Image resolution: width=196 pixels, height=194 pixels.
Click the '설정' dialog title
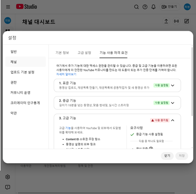tap(12, 38)
